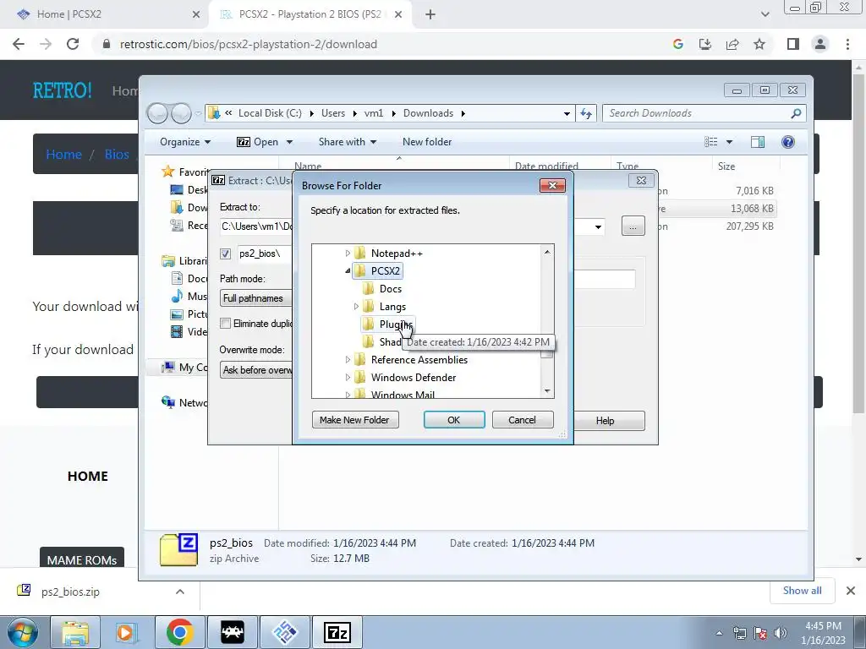Close the Browse For Folder dialog

pos(552,185)
